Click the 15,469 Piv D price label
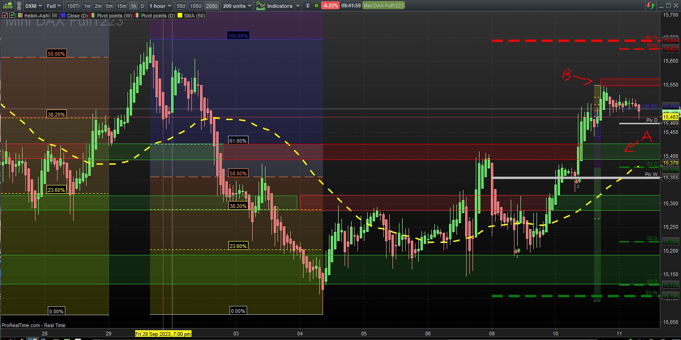The height and width of the screenshot is (340, 681). [670, 124]
